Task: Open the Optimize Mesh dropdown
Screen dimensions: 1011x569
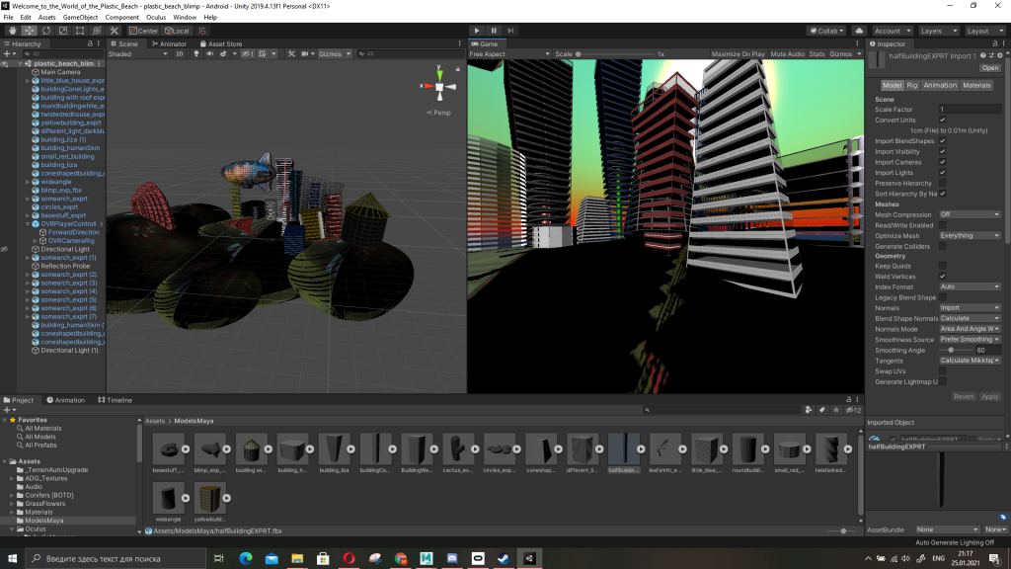Action: pyautogui.click(x=970, y=235)
